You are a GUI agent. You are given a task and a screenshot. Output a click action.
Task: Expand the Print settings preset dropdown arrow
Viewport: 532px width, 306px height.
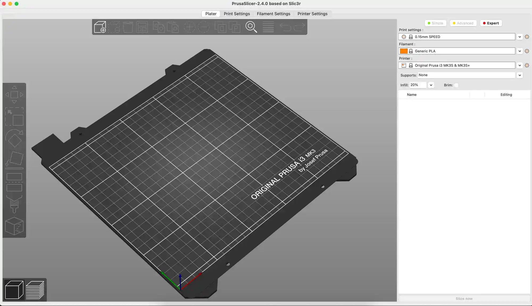coord(520,37)
